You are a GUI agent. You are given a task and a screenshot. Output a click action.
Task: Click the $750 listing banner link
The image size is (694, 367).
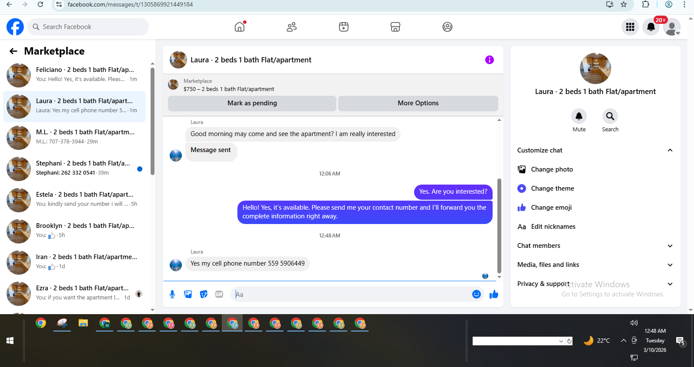(x=229, y=89)
